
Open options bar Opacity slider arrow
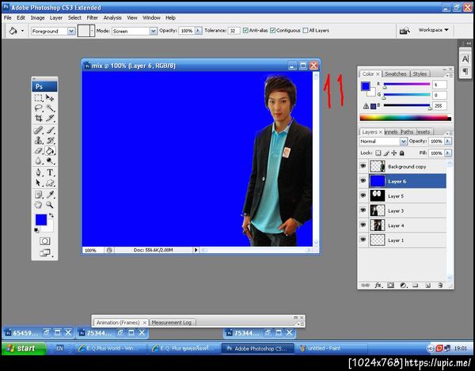point(198,31)
